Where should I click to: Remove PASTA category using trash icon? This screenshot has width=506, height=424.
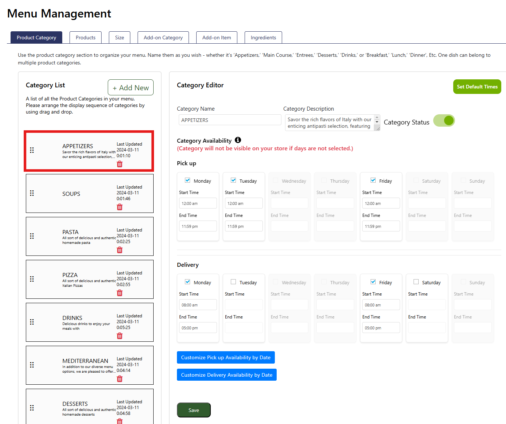pos(119,250)
